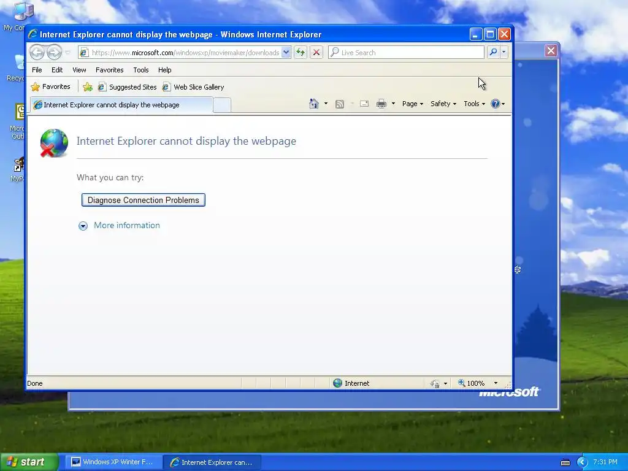Open the Page command bar menu
This screenshot has height=471, width=628.
tap(413, 104)
